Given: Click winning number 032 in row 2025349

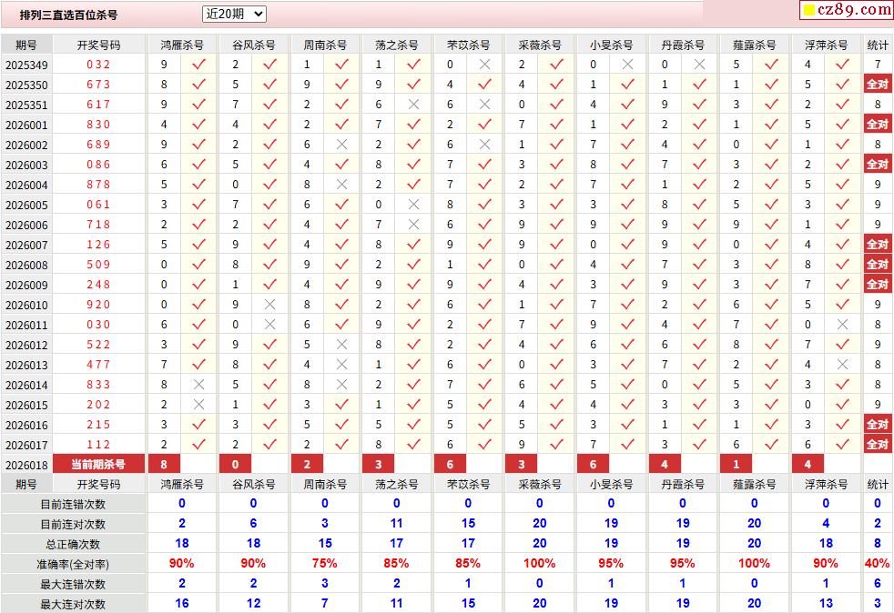Looking at the screenshot, I should (98, 65).
